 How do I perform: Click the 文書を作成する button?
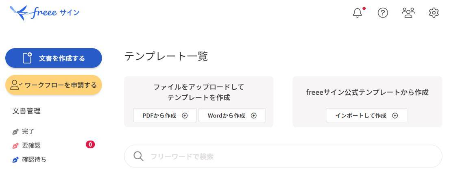54,58
